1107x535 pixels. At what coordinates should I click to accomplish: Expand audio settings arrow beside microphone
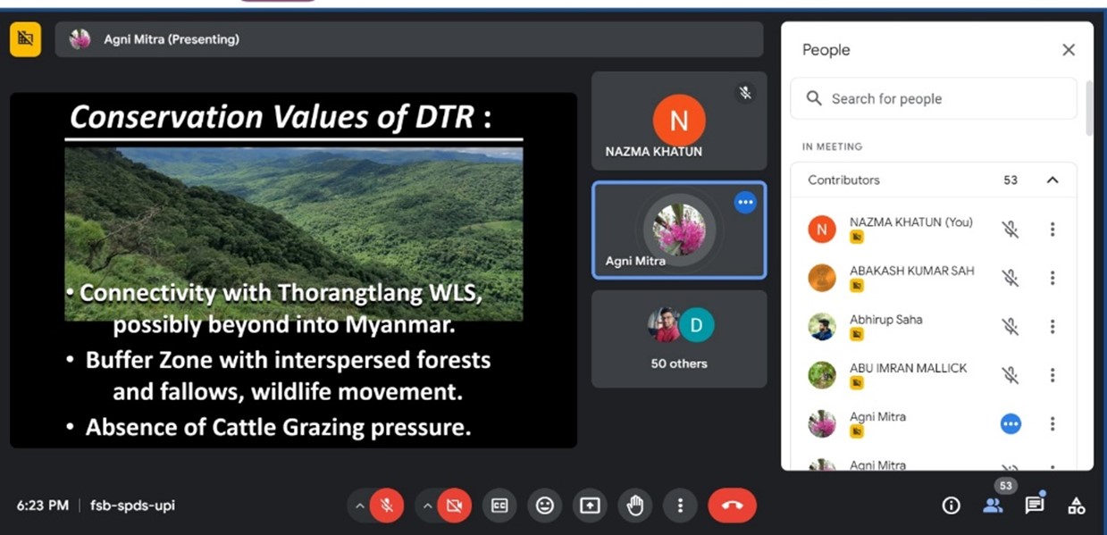[359, 506]
